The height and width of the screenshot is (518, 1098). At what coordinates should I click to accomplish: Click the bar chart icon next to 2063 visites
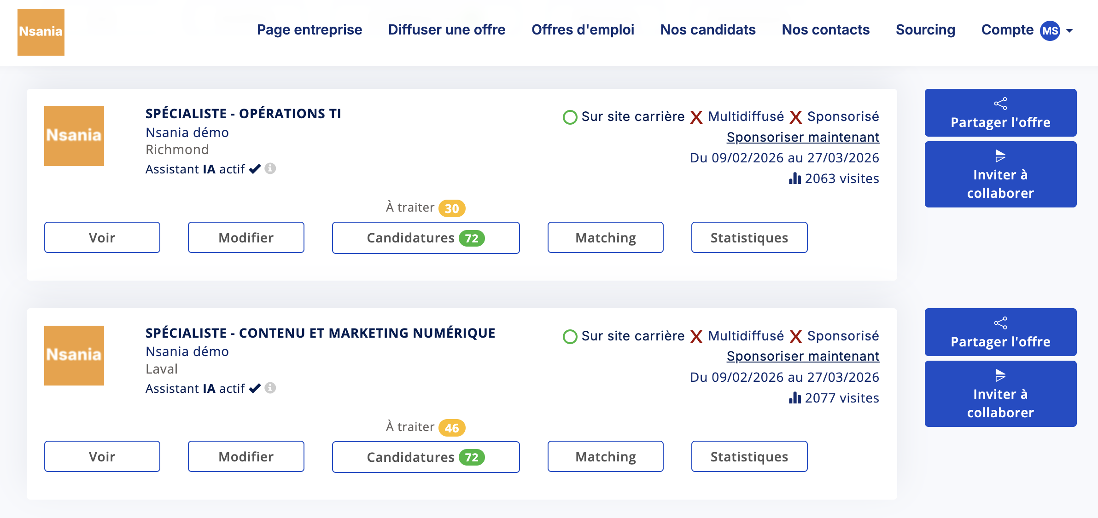point(795,179)
